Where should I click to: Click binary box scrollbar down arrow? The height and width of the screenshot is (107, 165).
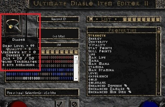point(76,79)
